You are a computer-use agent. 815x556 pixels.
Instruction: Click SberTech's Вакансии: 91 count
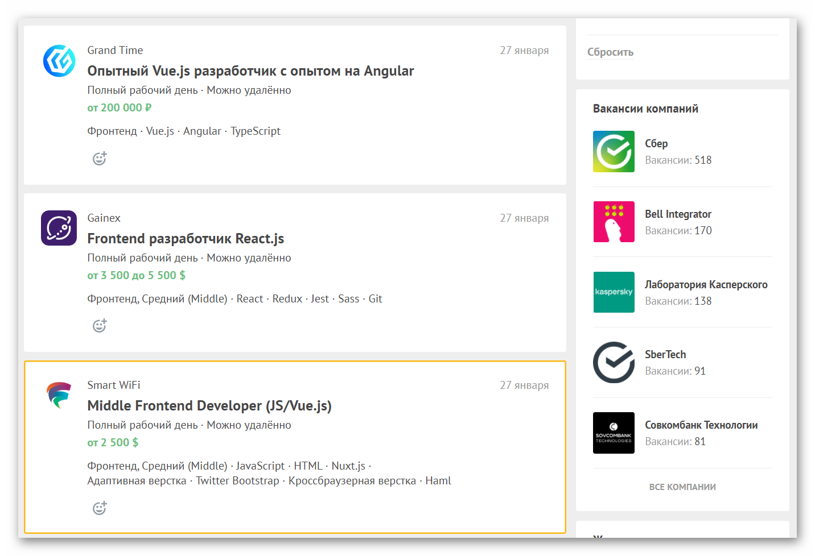pyautogui.click(x=675, y=371)
